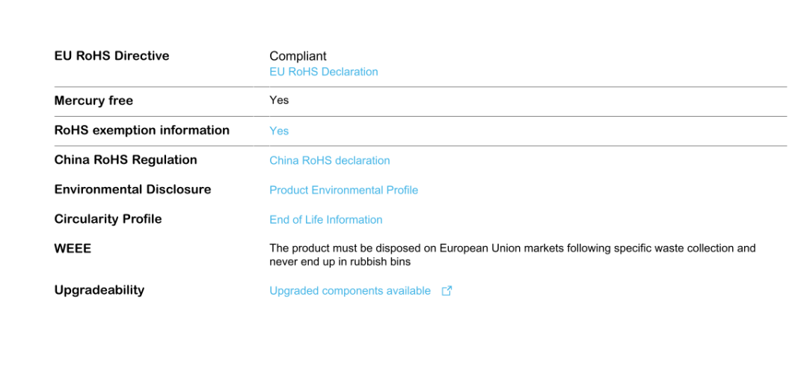Image resolution: width=804 pixels, height=374 pixels.
Task: Select the Circularity Profile label
Action: click(x=108, y=219)
